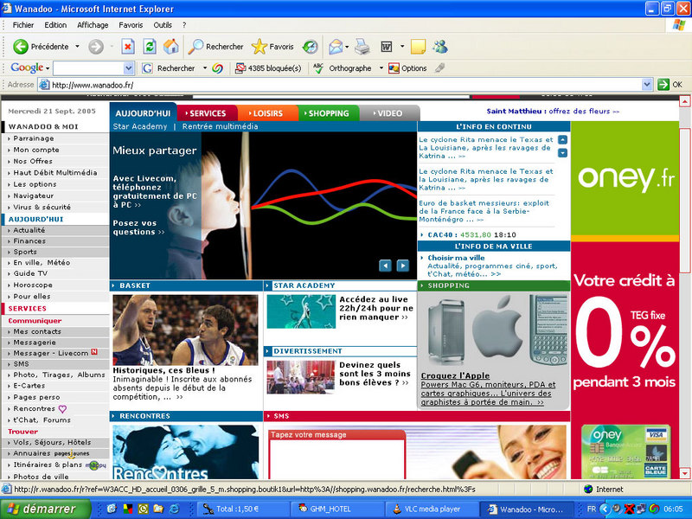This screenshot has height=519, width=692.
Task: Click the Google toolbar search G icon
Action: click(147, 68)
